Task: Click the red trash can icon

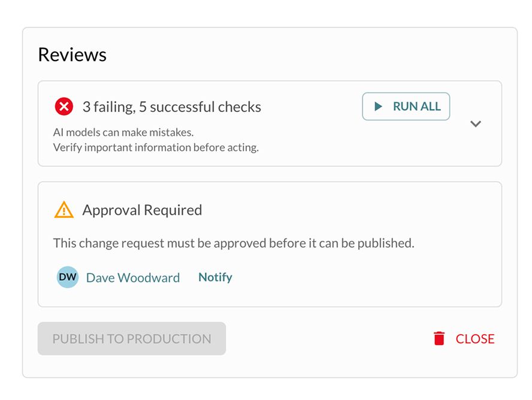Action: pos(440,338)
